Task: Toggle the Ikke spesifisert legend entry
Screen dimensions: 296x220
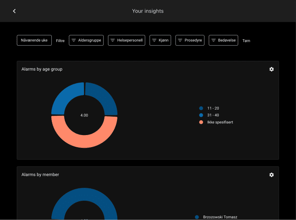Action: pos(216,122)
